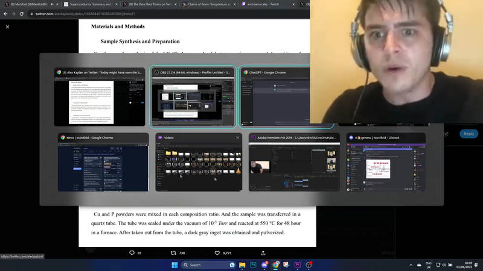Click the retweet icon showing 736
This screenshot has height=271, width=483.
(x=173, y=253)
